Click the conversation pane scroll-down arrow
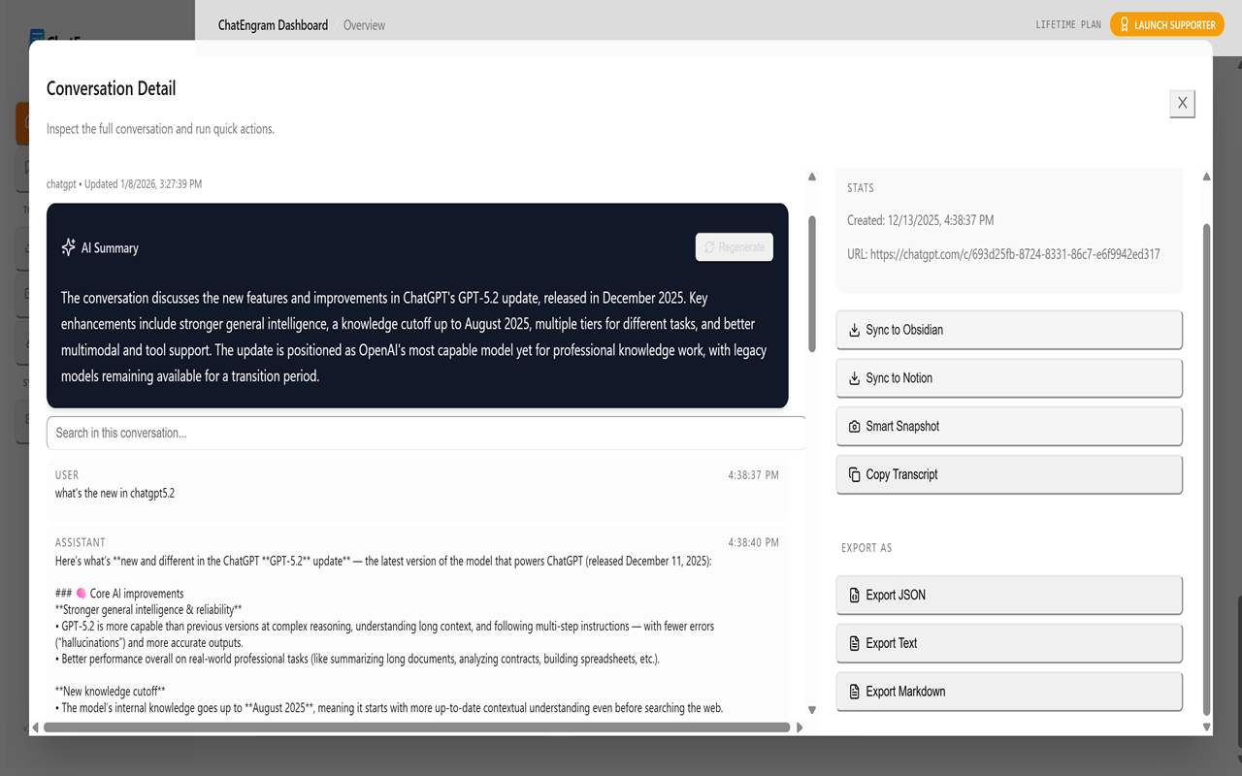Viewport: 1242px width, 776px height. point(812,710)
